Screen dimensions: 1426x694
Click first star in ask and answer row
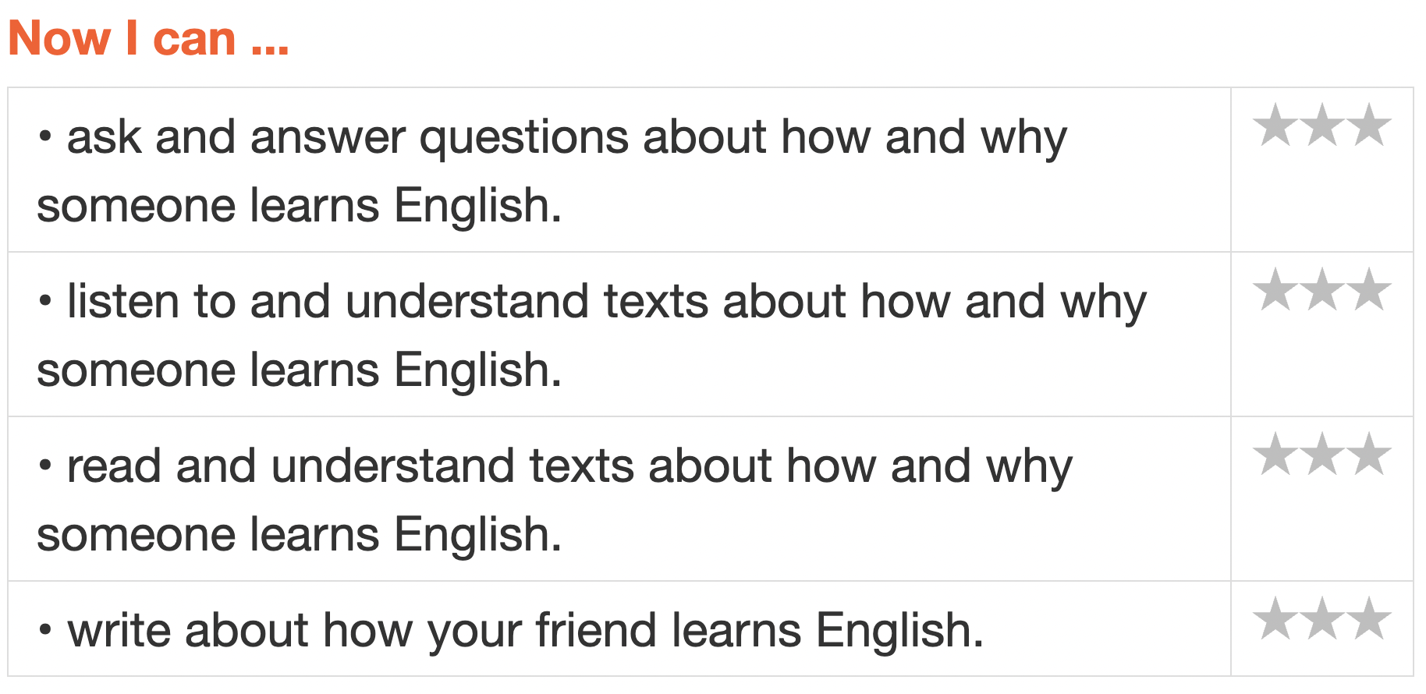pos(1275,126)
